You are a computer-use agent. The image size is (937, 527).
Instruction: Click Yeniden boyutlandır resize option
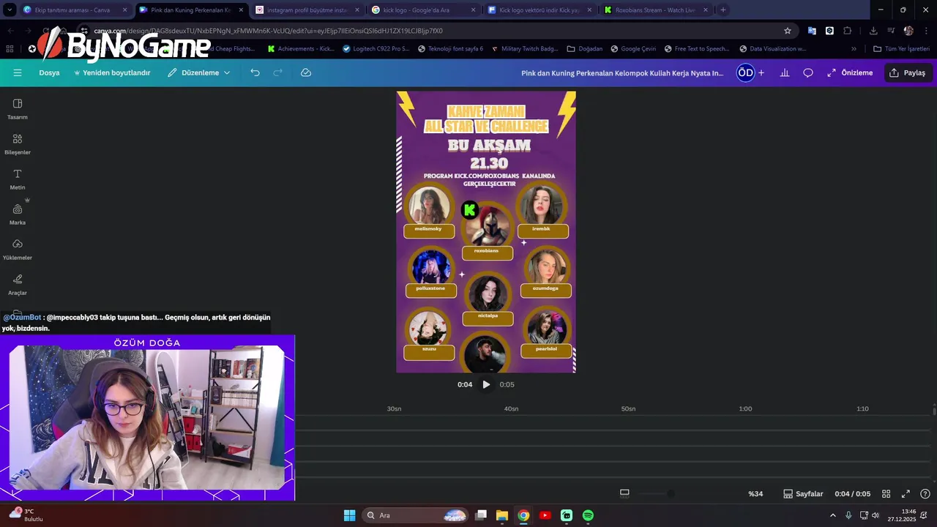111,72
